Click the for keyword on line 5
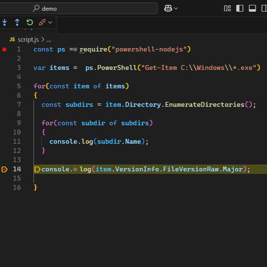The height and width of the screenshot is (267, 267). [39, 86]
